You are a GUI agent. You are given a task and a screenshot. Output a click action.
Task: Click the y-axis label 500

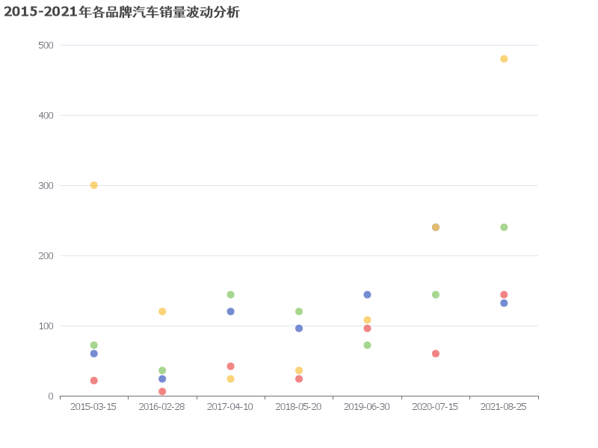click(46, 46)
